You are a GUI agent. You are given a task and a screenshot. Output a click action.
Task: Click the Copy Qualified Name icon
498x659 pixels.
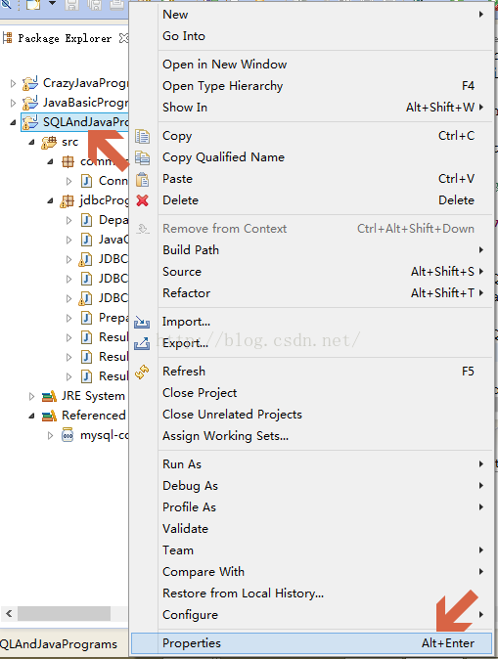(142, 157)
